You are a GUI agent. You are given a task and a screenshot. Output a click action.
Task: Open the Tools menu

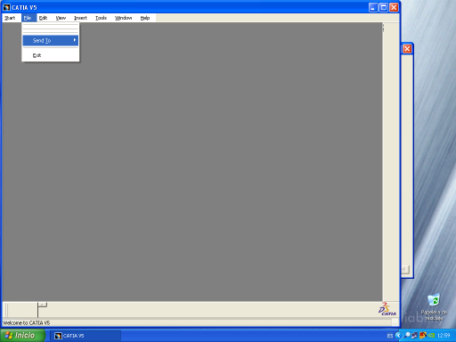tap(101, 18)
